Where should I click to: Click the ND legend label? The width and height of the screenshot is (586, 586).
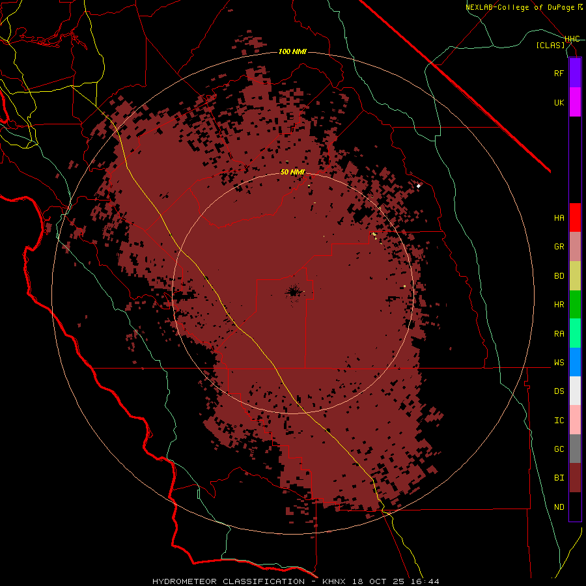[559, 507]
